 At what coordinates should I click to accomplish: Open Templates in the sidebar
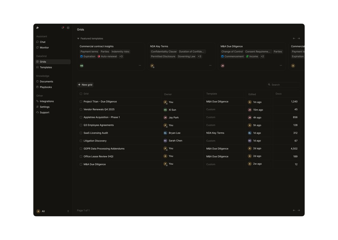pyautogui.click(x=53, y=67)
